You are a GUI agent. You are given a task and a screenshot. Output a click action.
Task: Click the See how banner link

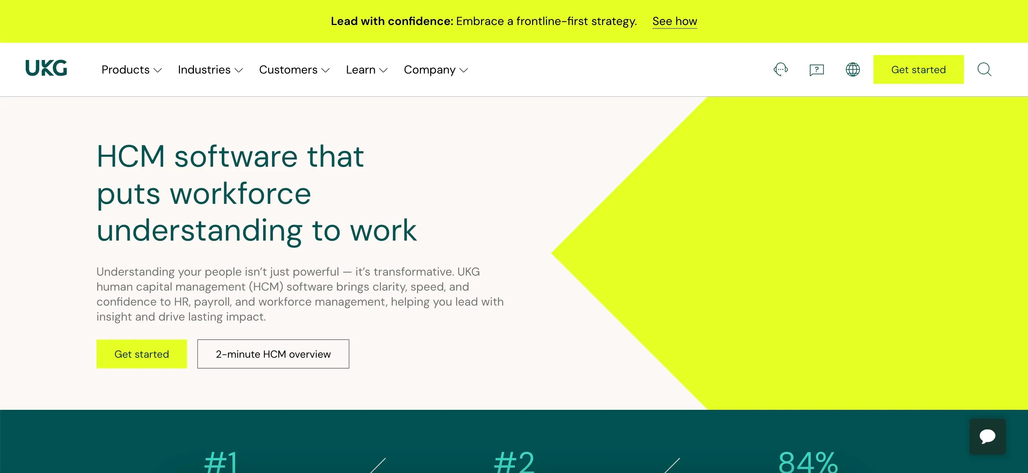click(x=675, y=21)
